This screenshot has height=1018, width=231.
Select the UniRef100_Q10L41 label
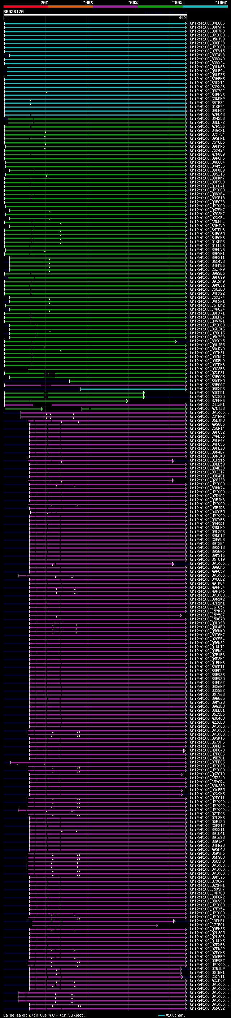(x=207, y=186)
